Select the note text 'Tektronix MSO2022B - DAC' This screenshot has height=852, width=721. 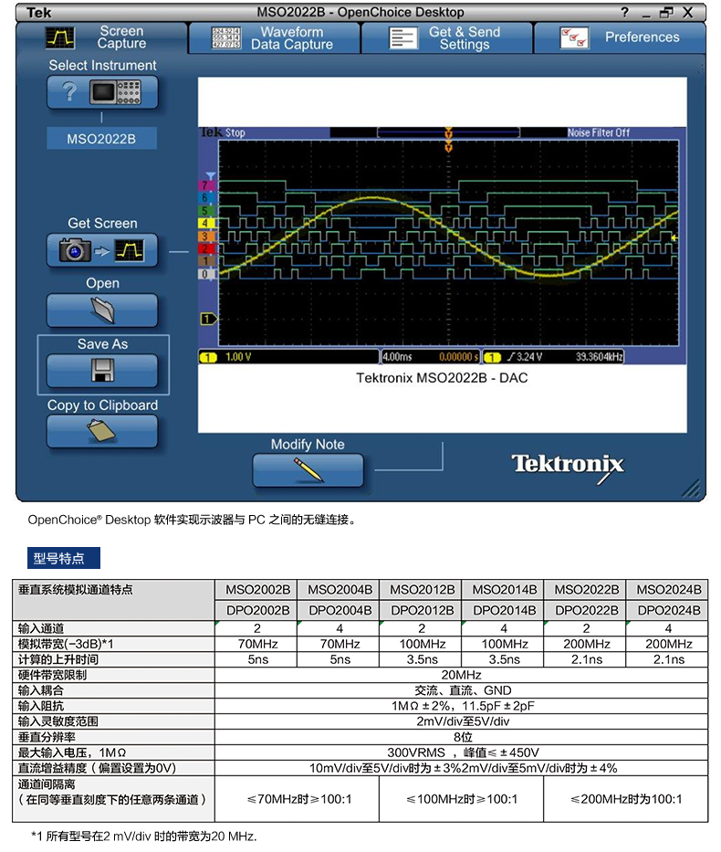click(x=442, y=378)
